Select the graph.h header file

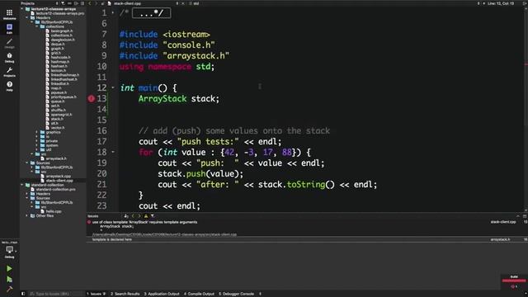coord(57,49)
